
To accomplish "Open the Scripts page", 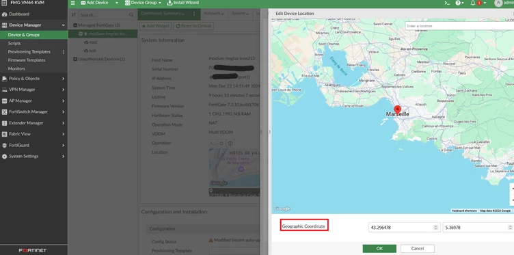I will click(14, 43).
